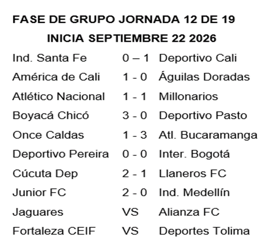The height and width of the screenshot is (247, 277).
Task: Select the Águilas Doradas team name
Action: pos(204,76)
